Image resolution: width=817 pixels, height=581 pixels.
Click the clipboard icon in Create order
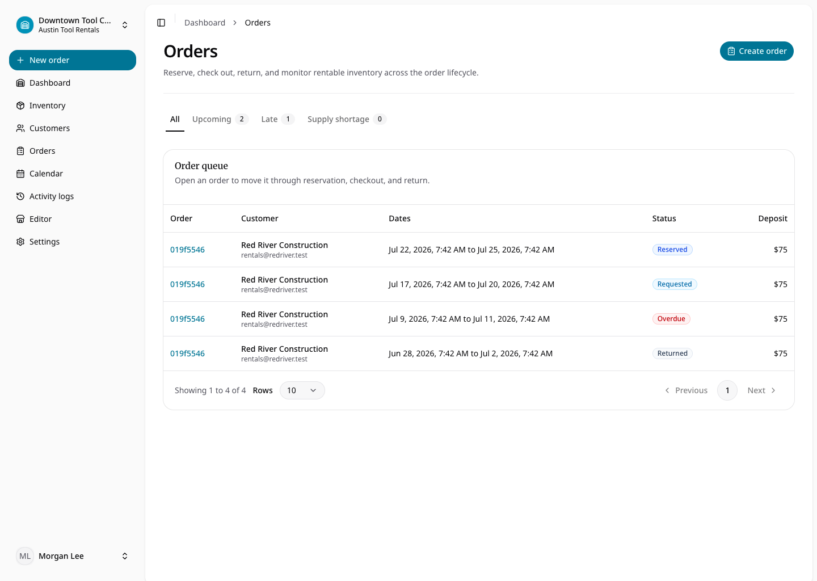coord(731,51)
